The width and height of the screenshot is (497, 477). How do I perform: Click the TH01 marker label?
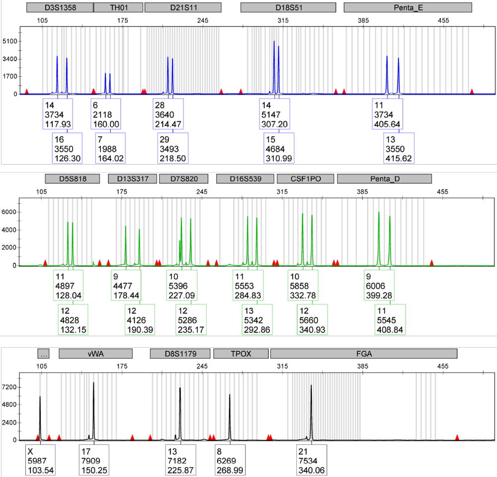coord(118,7)
